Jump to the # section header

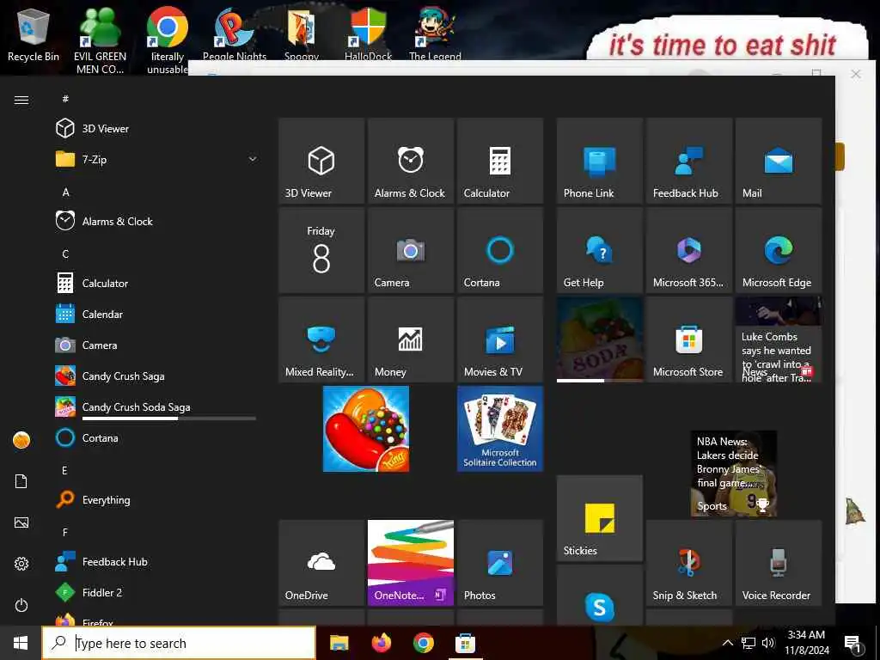[65, 99]
